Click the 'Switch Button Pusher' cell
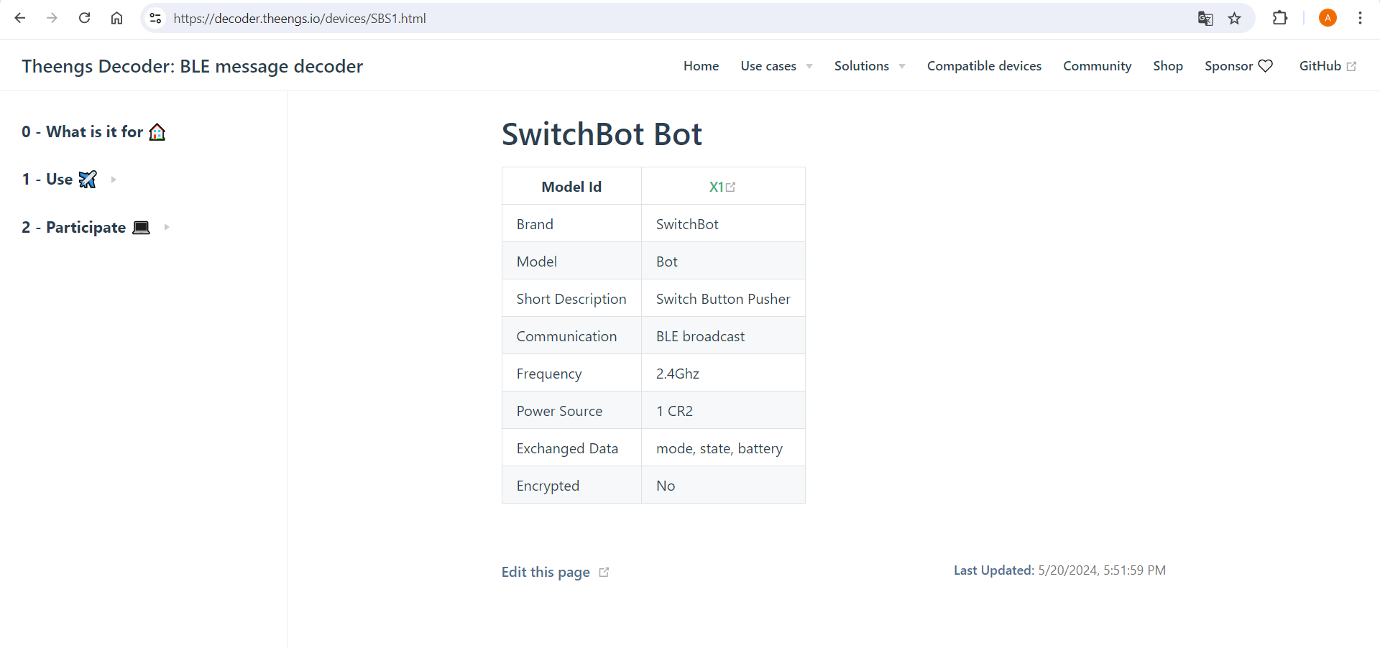Viewport: 1380px width, 648px height. coord(723,298)
